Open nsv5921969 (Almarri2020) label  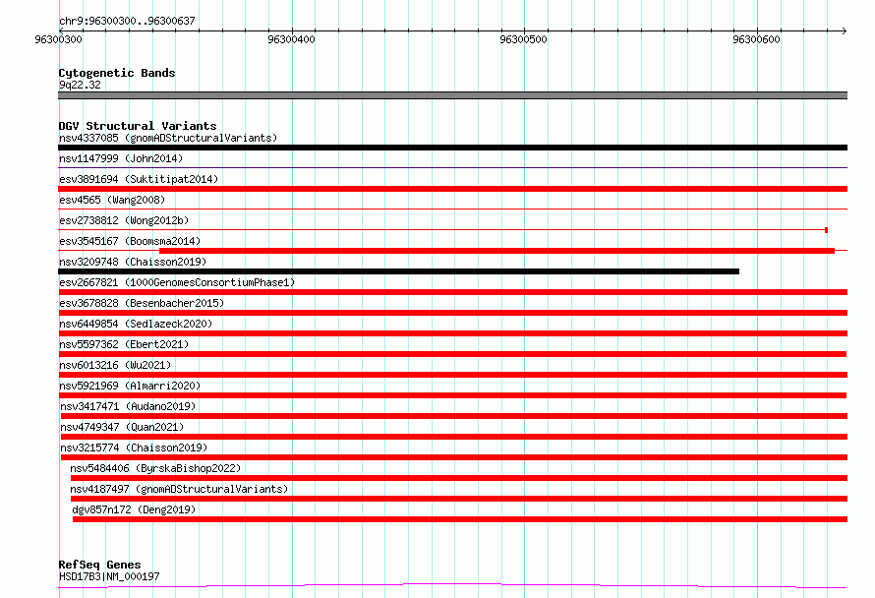coord(130,386)
